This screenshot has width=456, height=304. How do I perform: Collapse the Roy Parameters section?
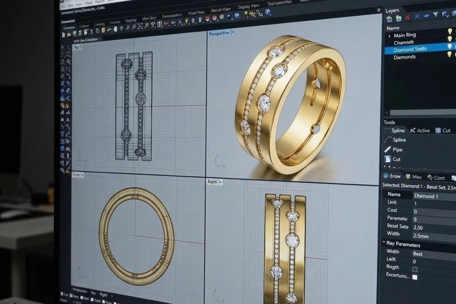[x=384, y=242]
